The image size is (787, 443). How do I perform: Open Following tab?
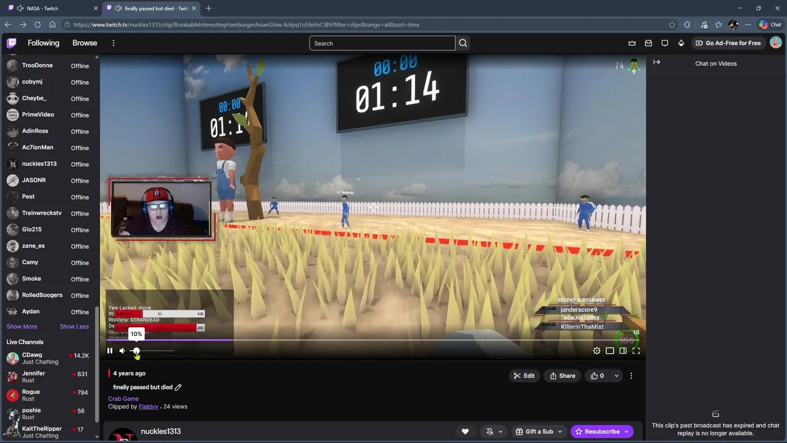coord(44,43)
